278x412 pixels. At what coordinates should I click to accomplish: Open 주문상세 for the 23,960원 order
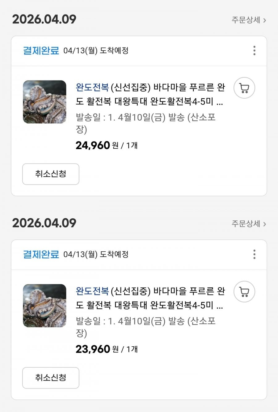(x=249, y=224)
